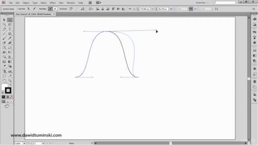Select the Line Segment tool
The image size is (258, 145).
click(4, 34)
